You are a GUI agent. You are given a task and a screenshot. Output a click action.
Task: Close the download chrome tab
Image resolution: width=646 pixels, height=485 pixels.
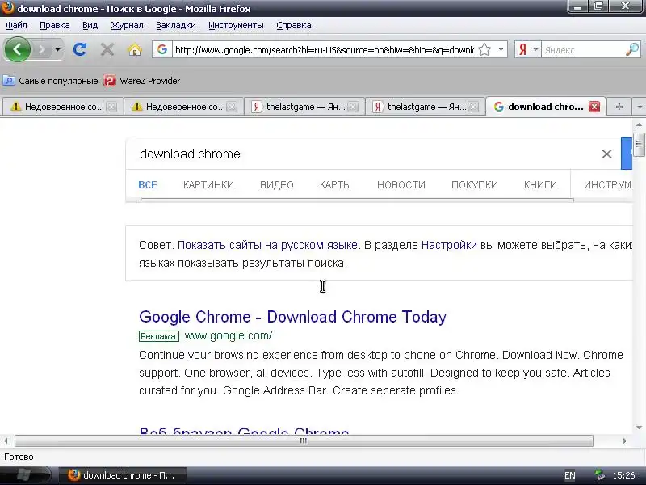point(594,107)
